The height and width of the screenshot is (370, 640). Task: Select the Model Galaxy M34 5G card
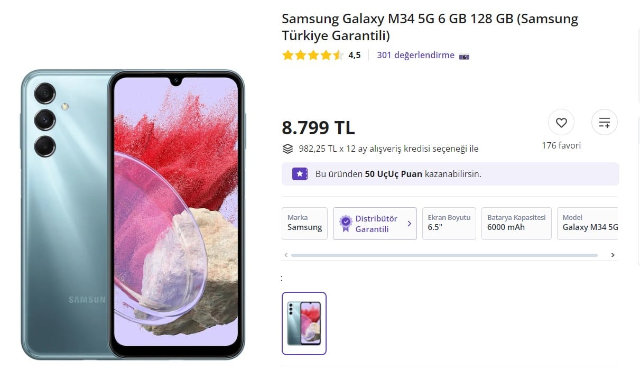[588, 223]
